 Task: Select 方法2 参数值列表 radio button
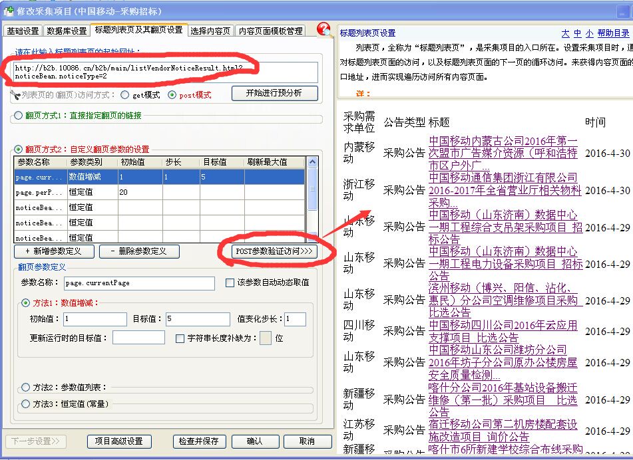coord(26,388)
